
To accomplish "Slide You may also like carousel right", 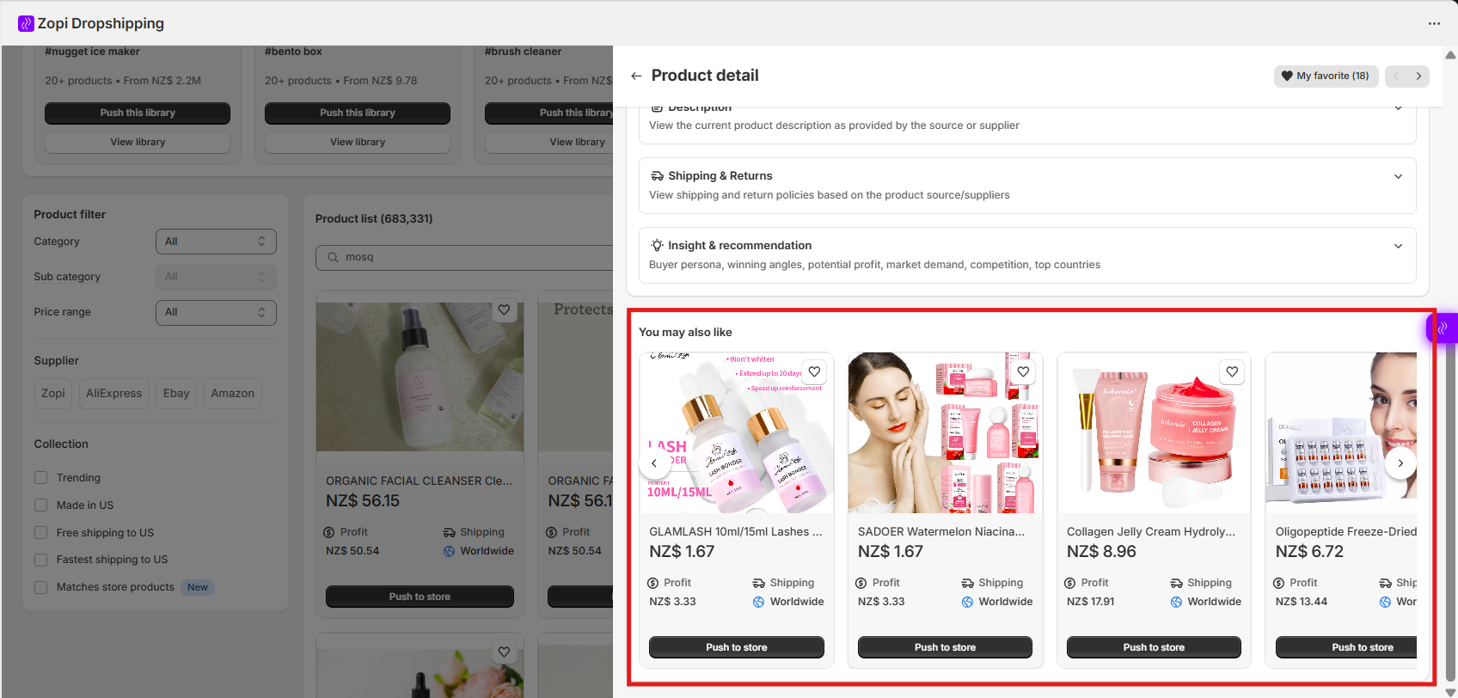I will coord(1400,463).
